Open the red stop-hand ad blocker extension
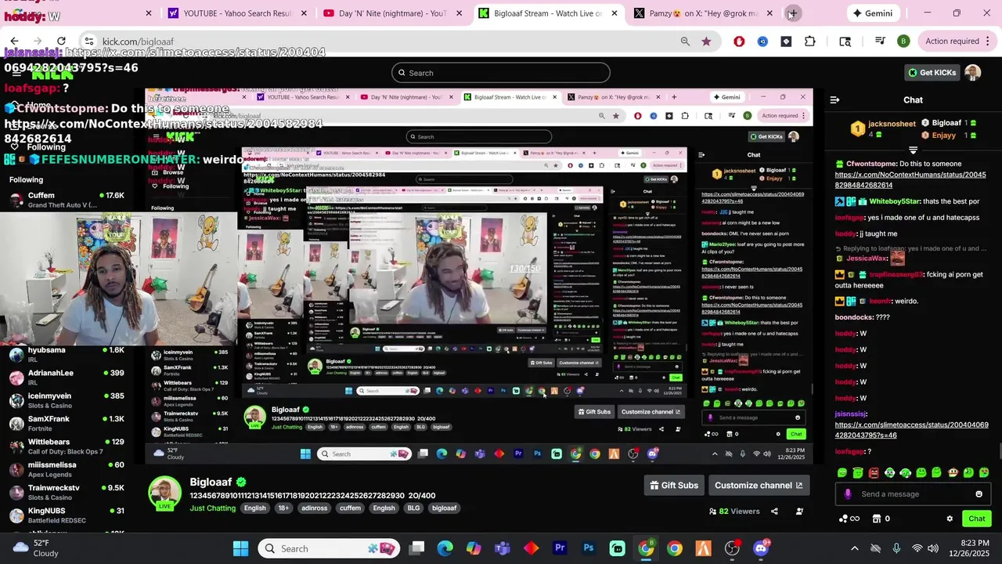Screen dimensions: 1002x564 click(x=739, y=42)
